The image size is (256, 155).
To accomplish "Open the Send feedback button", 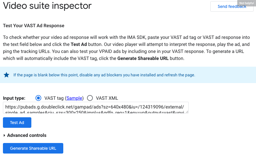I will 232,6.
